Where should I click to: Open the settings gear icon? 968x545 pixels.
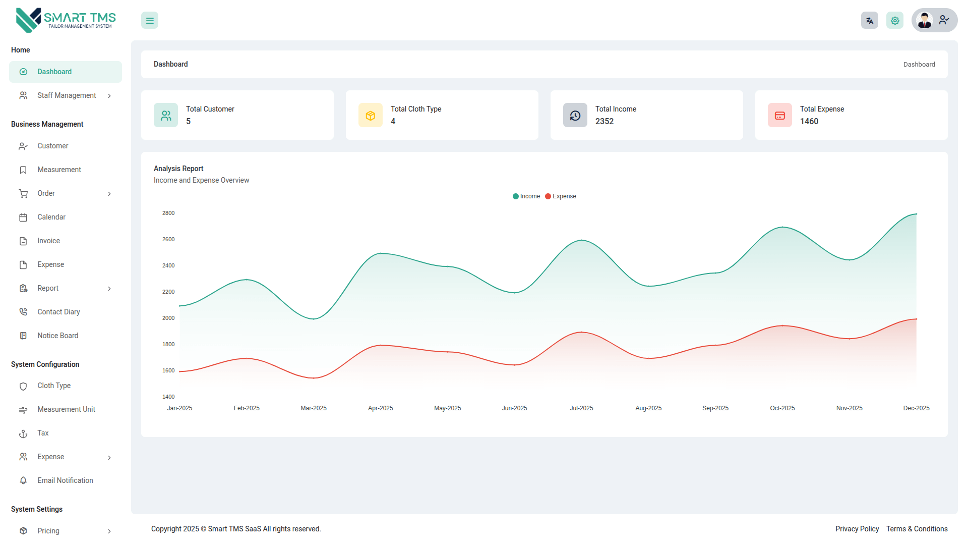[x=894, y=21]
